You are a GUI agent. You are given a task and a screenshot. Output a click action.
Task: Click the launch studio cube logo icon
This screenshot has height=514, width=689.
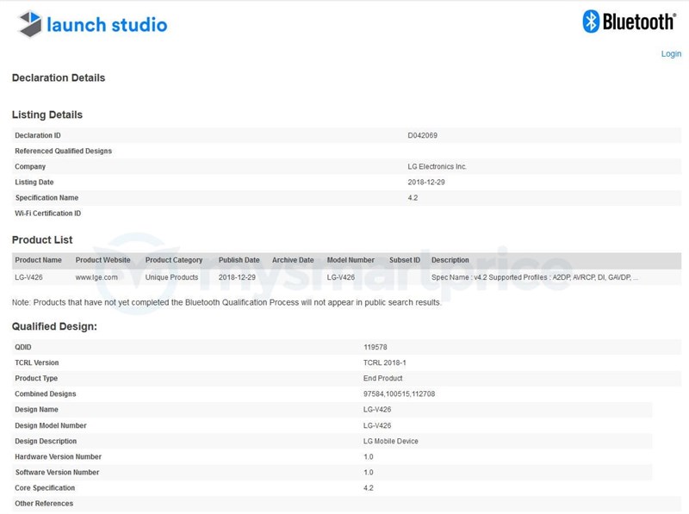pyautogui.click(x=30, y=23)
